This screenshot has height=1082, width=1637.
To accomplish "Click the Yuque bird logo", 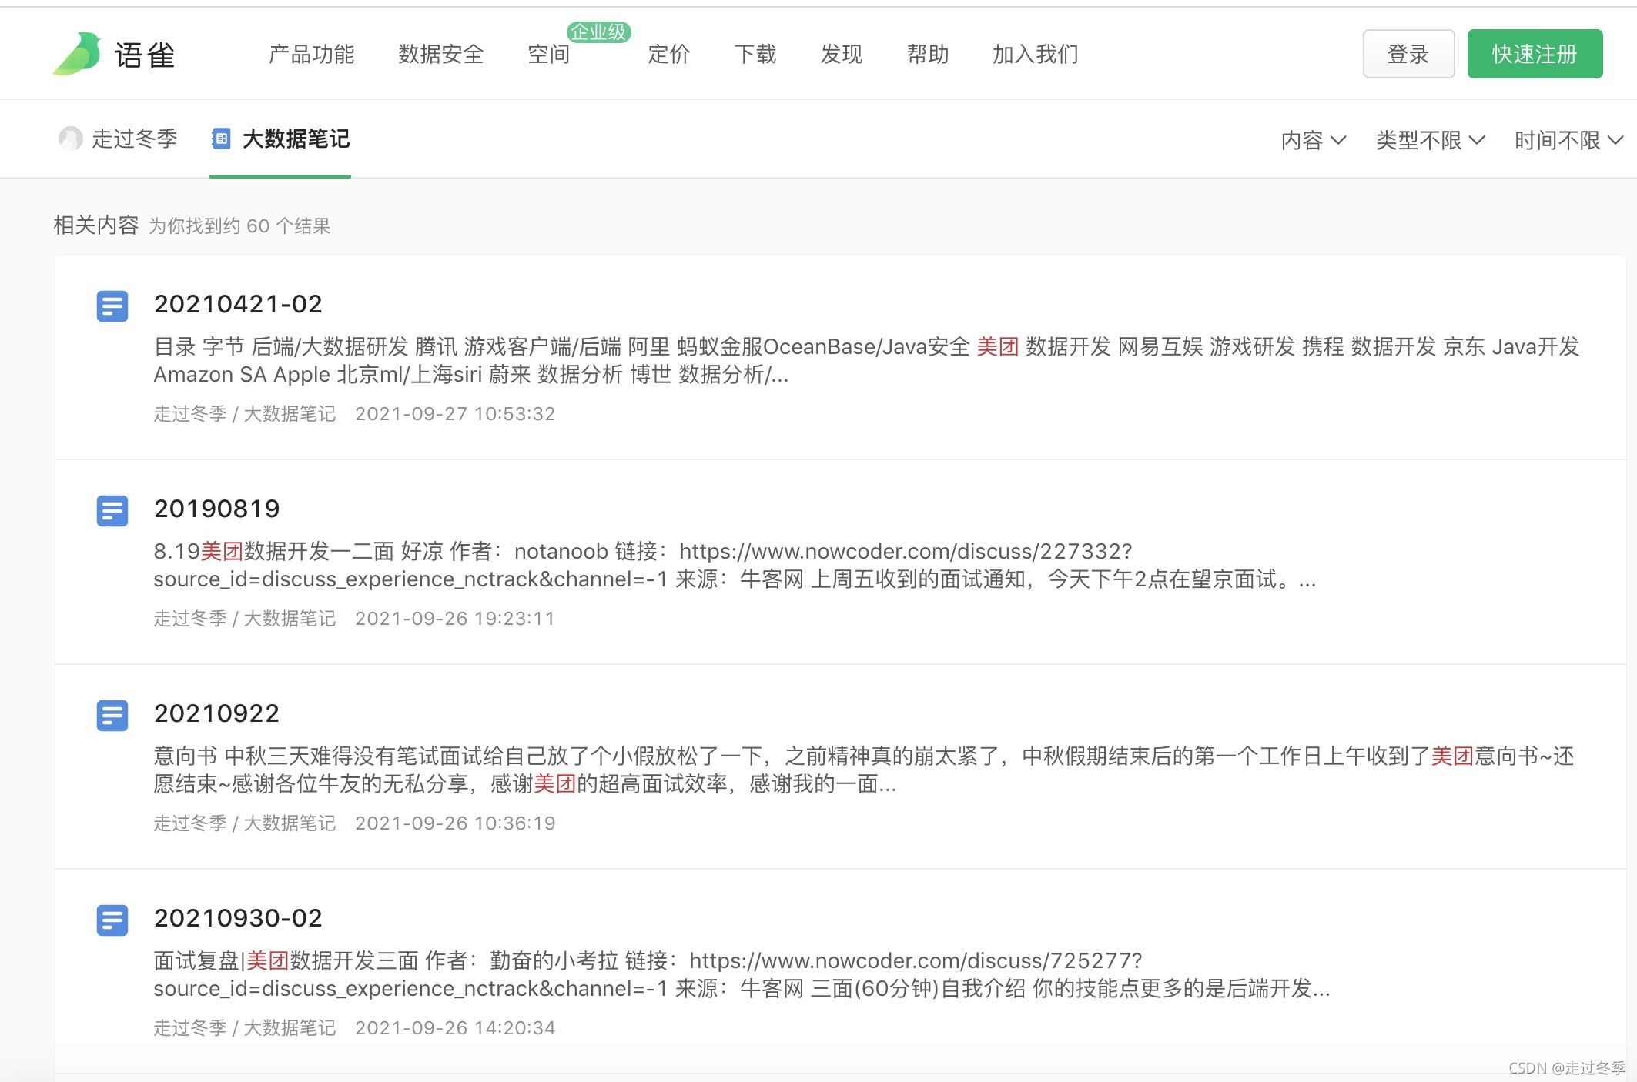I will (x=78, y=54).
